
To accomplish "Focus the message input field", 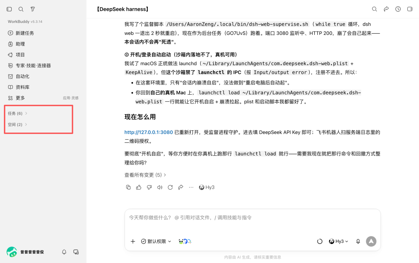I will click(x=252, y=218).
